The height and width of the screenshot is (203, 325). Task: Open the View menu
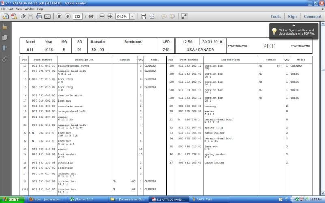point(19,9)
